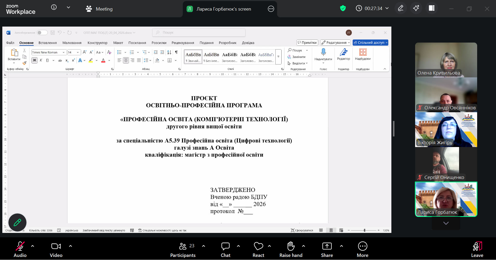Click the green annotate pencil button
This screenshot has height=260, width=496.
click(17, 222)
